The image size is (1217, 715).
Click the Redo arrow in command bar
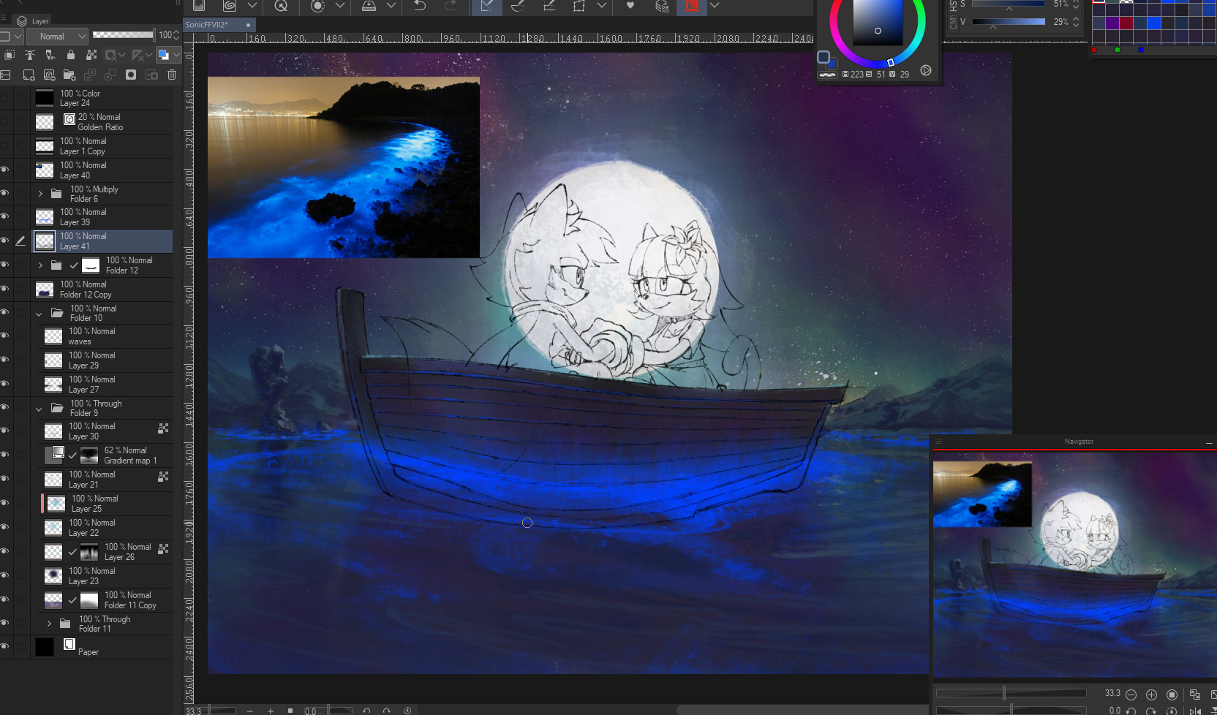pos(451,6)
